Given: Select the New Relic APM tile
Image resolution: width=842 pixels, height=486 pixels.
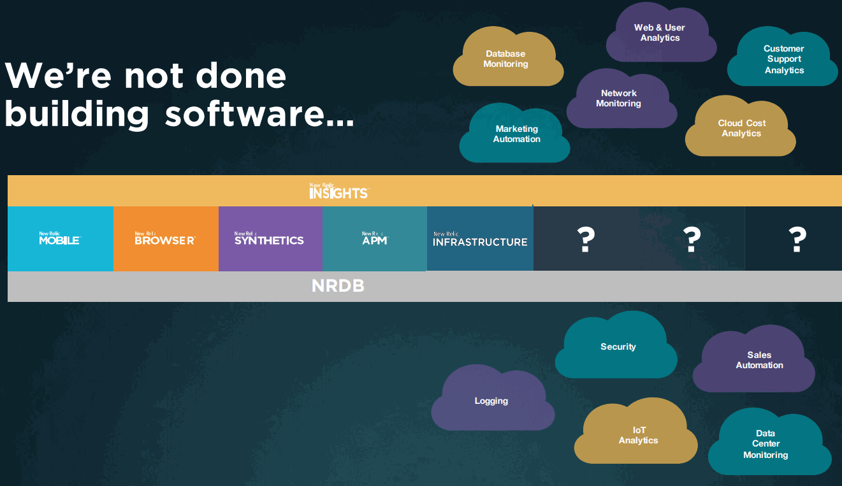Looking at the screenshot, I should (375, 238).
